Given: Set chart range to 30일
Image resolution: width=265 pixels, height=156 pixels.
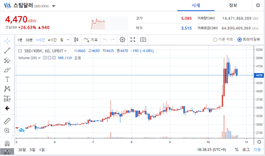Looking at the screenshot, I should [x=22, y=149].
